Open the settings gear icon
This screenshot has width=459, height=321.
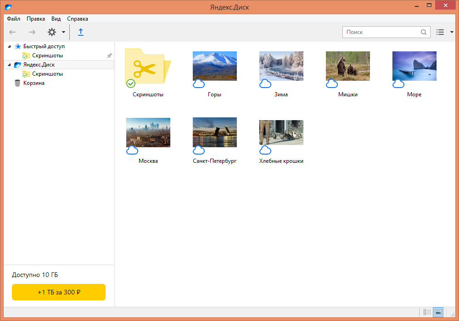click(x=52, y=32)
